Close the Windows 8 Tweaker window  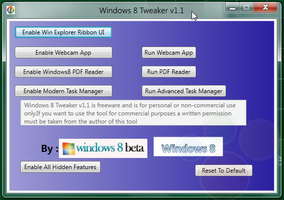(x=265, y=8)
